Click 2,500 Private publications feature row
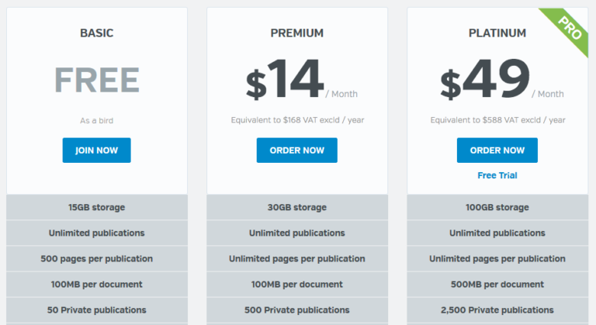Image resolution: width=596 pixels, height=325 pixels. (497, 309)
